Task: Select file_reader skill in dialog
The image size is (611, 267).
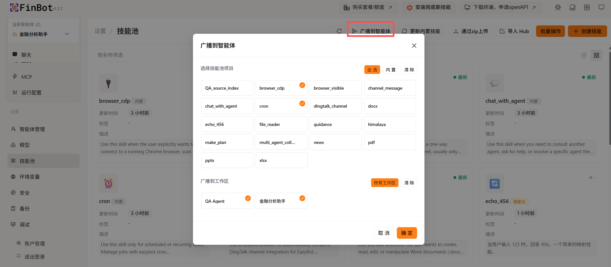Action: click(x=281, y=124)
